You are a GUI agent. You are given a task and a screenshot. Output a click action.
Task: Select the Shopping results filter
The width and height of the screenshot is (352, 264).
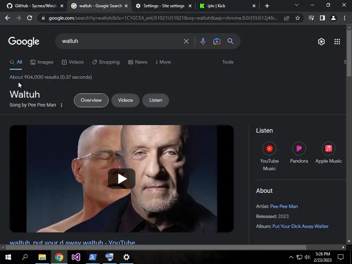tap(106, 62)
